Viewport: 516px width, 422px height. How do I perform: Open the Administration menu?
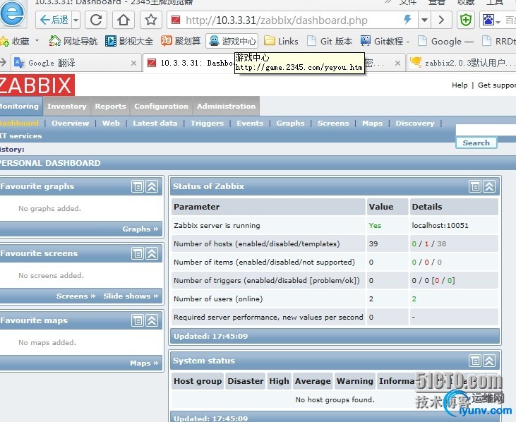[226, 107]
